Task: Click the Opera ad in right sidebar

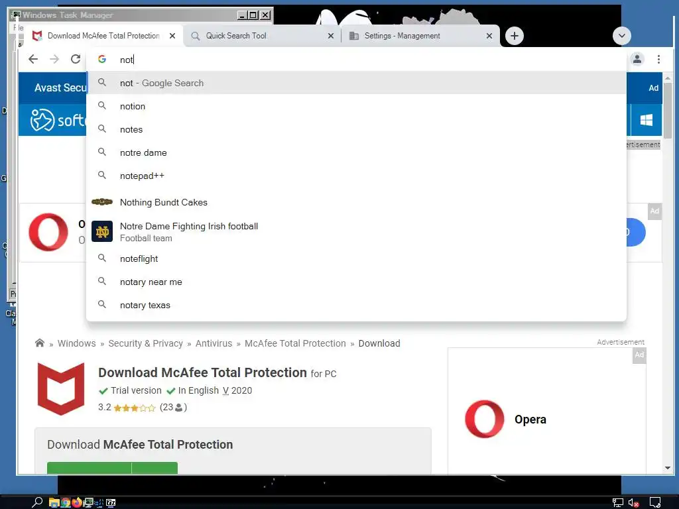Action: pyautogui.click(x=547, y=411)
